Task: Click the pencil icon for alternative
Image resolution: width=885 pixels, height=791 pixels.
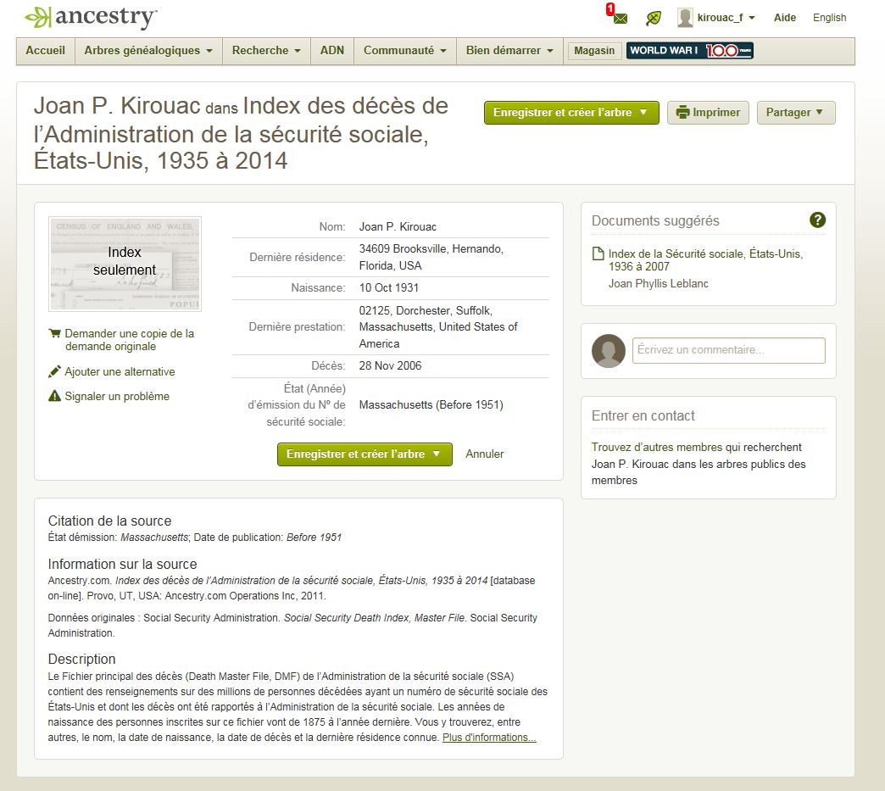Action: coord(54,371)
